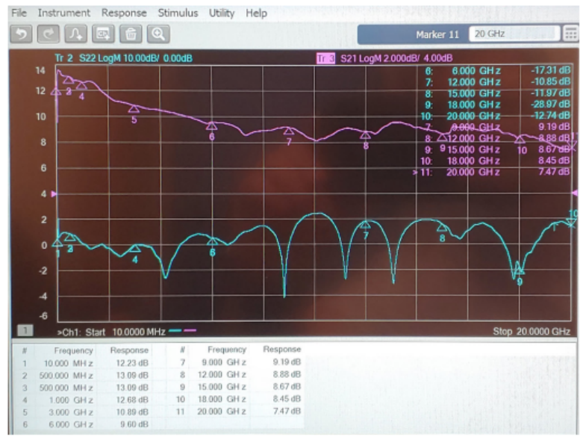Open the Utility menu

[221, 13]
